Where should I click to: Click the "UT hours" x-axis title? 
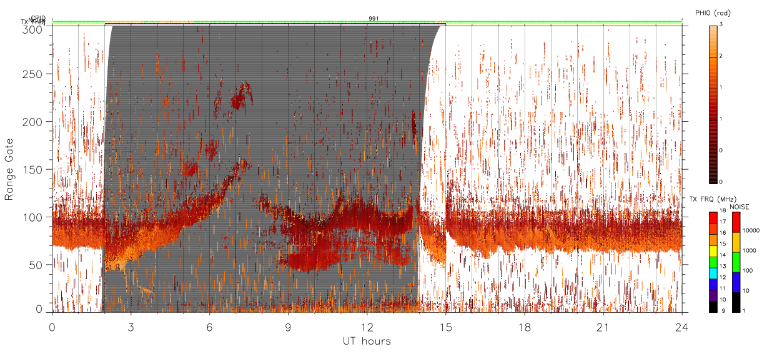[367, 341]
